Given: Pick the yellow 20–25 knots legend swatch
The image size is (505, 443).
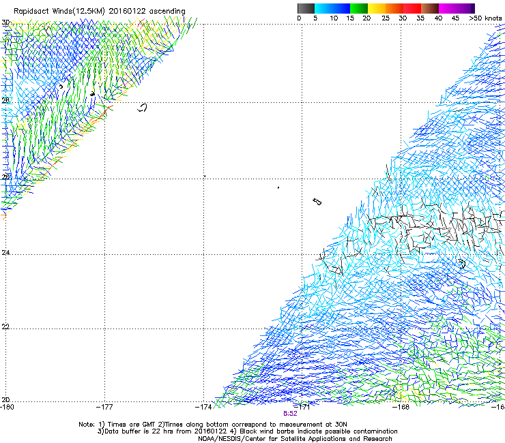Looking at the screenshot, I should point(377,8).
